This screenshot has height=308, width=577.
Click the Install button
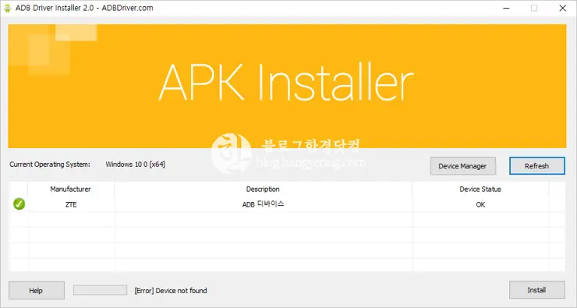point(537,290)
